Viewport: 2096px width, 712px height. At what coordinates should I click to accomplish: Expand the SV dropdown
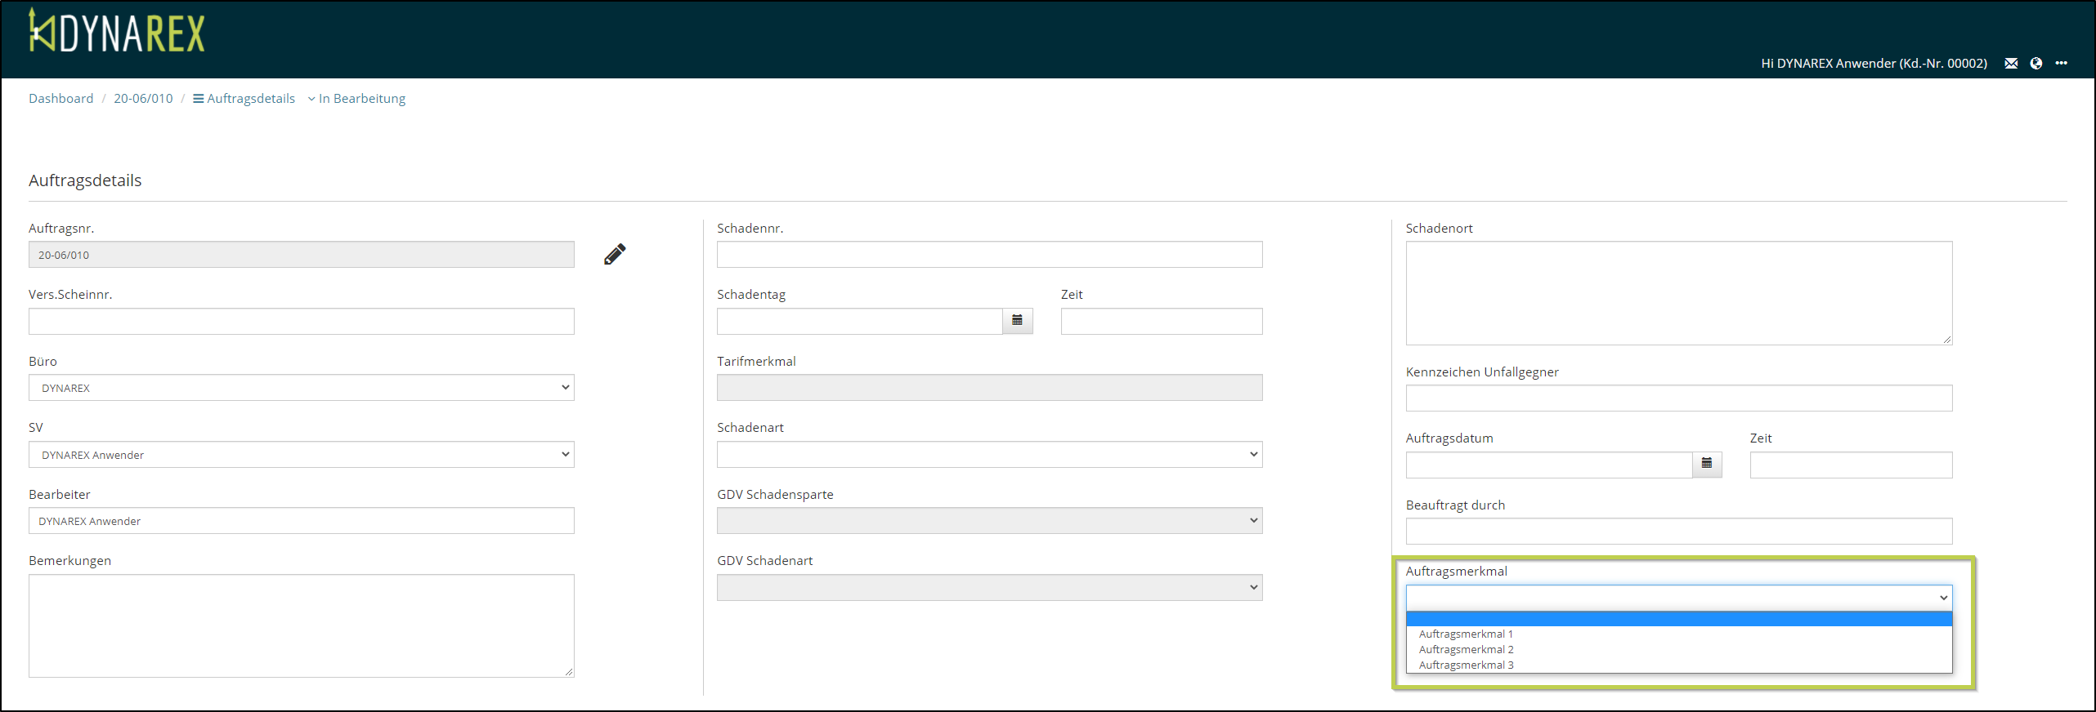tap(301, 455)
